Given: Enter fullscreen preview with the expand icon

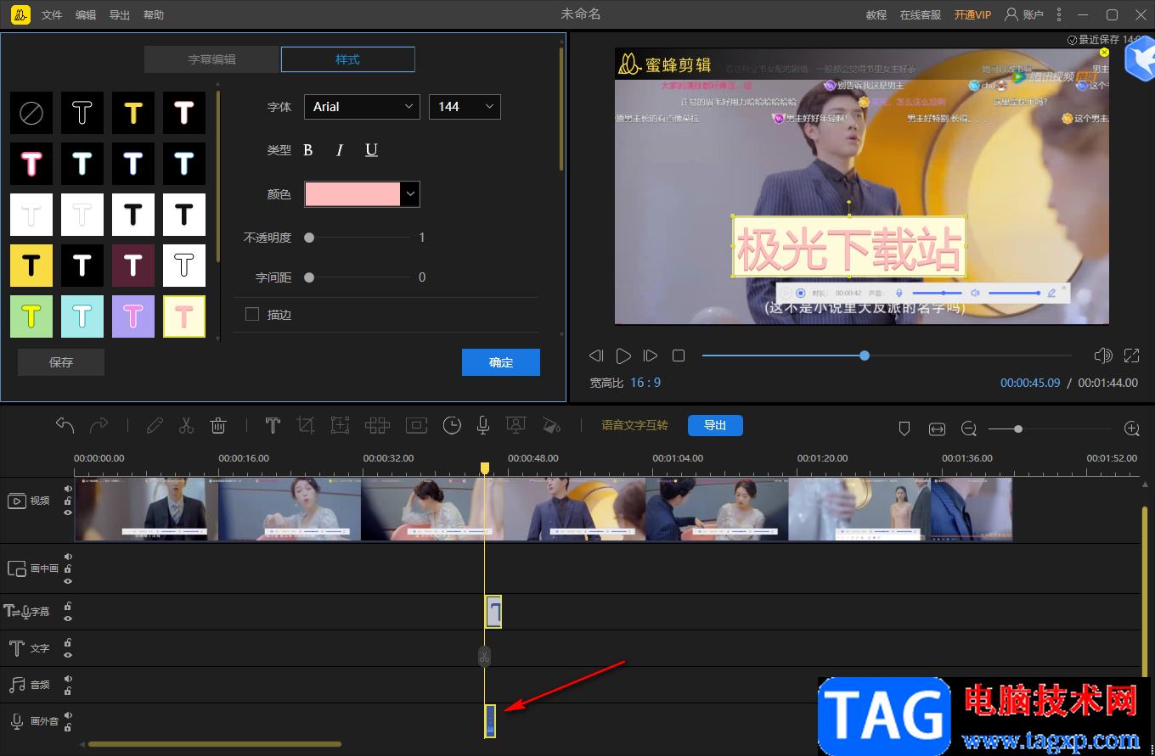Looking at the screenshot, I should pos(1132,356).
